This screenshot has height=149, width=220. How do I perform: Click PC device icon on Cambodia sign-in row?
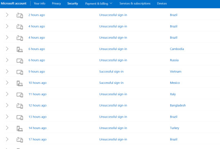[20, 49]
